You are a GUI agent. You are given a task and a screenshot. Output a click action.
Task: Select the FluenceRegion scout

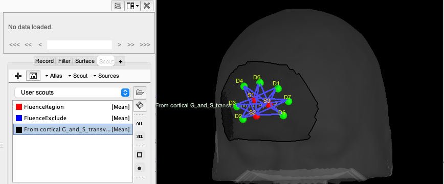73,107
